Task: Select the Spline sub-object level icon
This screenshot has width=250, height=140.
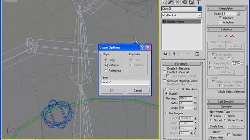Action: 232,36
